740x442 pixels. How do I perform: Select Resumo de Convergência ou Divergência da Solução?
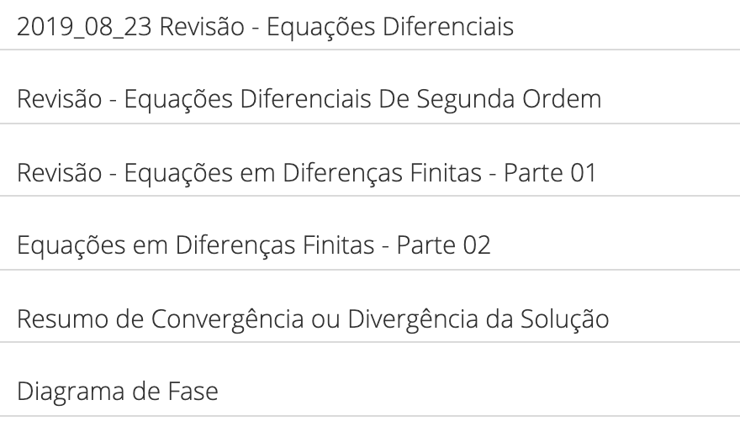[x=313, y=318]
